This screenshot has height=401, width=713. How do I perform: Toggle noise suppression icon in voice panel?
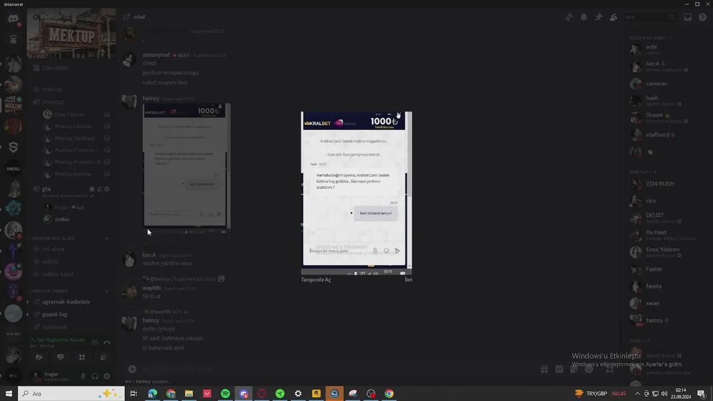[95, 343]
